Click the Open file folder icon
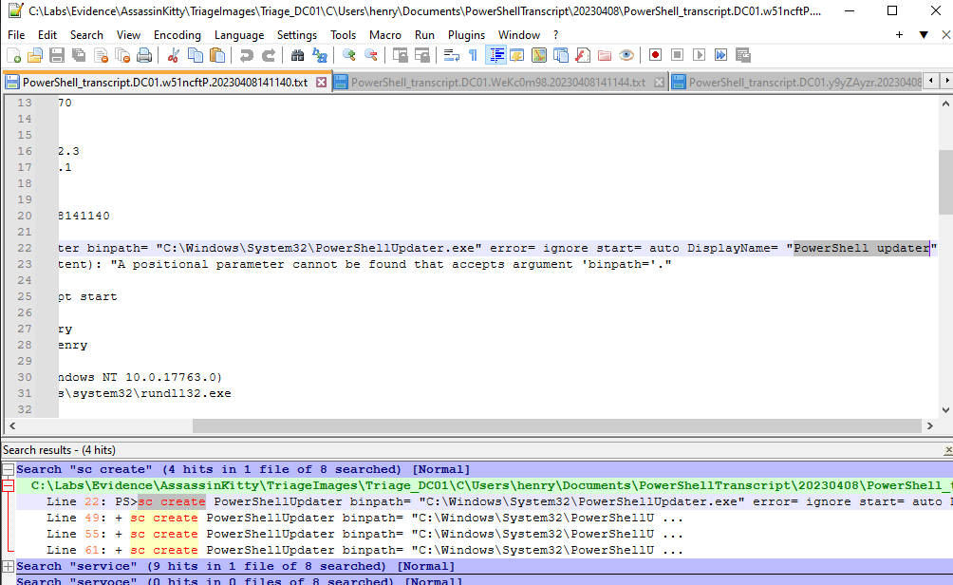 (x=35, y=56)
